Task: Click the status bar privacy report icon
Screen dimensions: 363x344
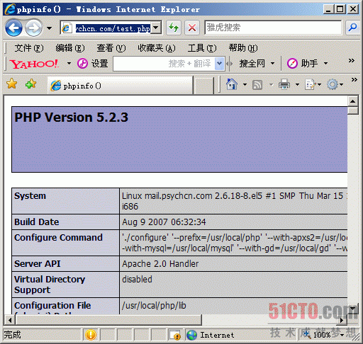Action: [175, 335]
